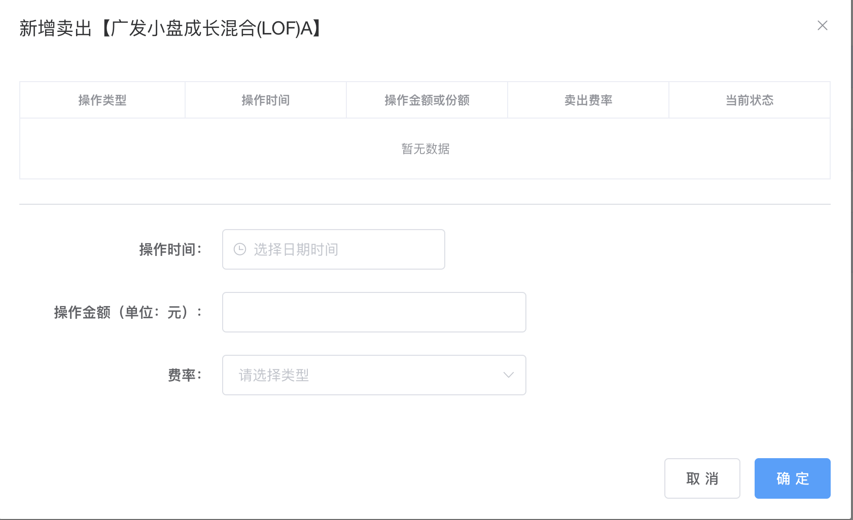The height and width of the screenshot is (520, 853).
Task: Select the 操作时间 table column header
Action: coord(266,100)
